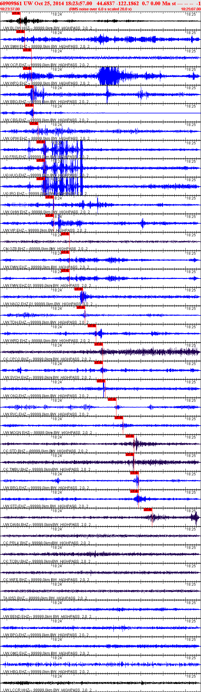Select the CN OZB BHZ station label
The height and width of the screenshot is (692, 201).
14,249
